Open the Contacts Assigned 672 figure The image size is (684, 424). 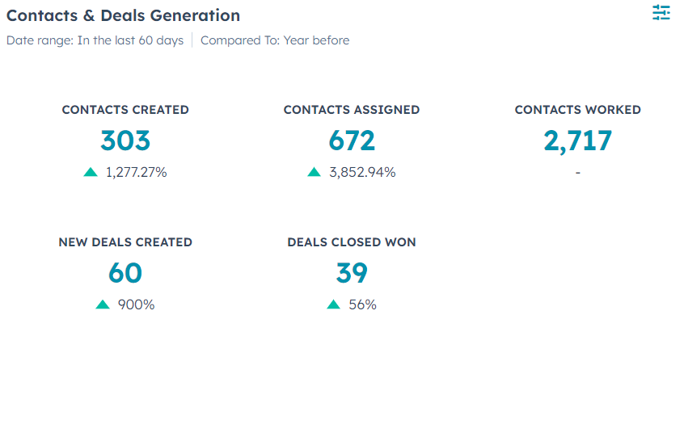(352, 141)
